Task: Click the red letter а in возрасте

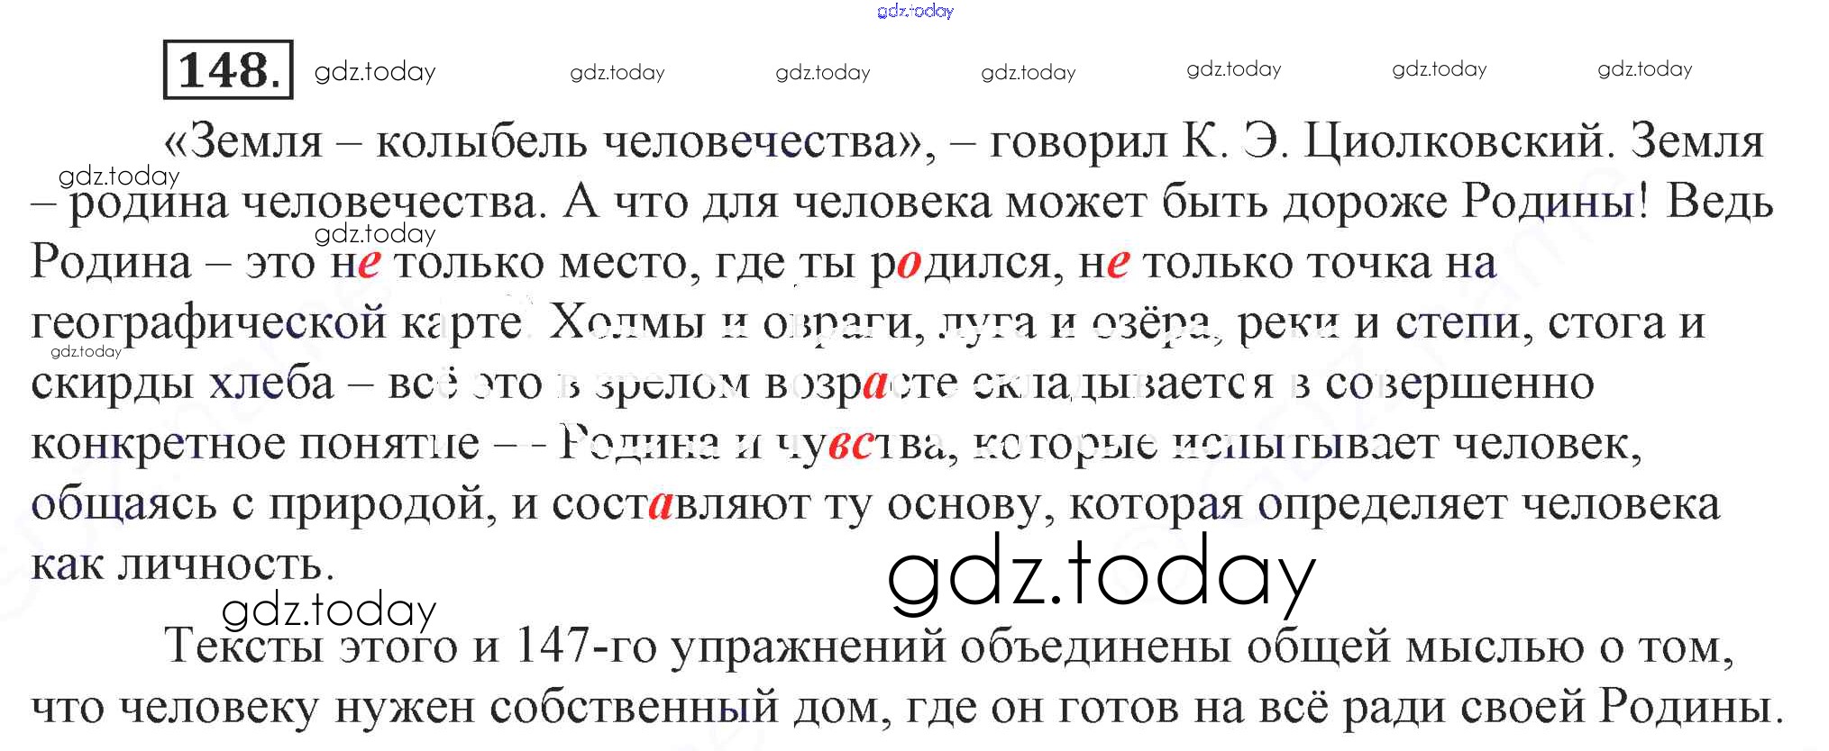Action: pos(874,385)
